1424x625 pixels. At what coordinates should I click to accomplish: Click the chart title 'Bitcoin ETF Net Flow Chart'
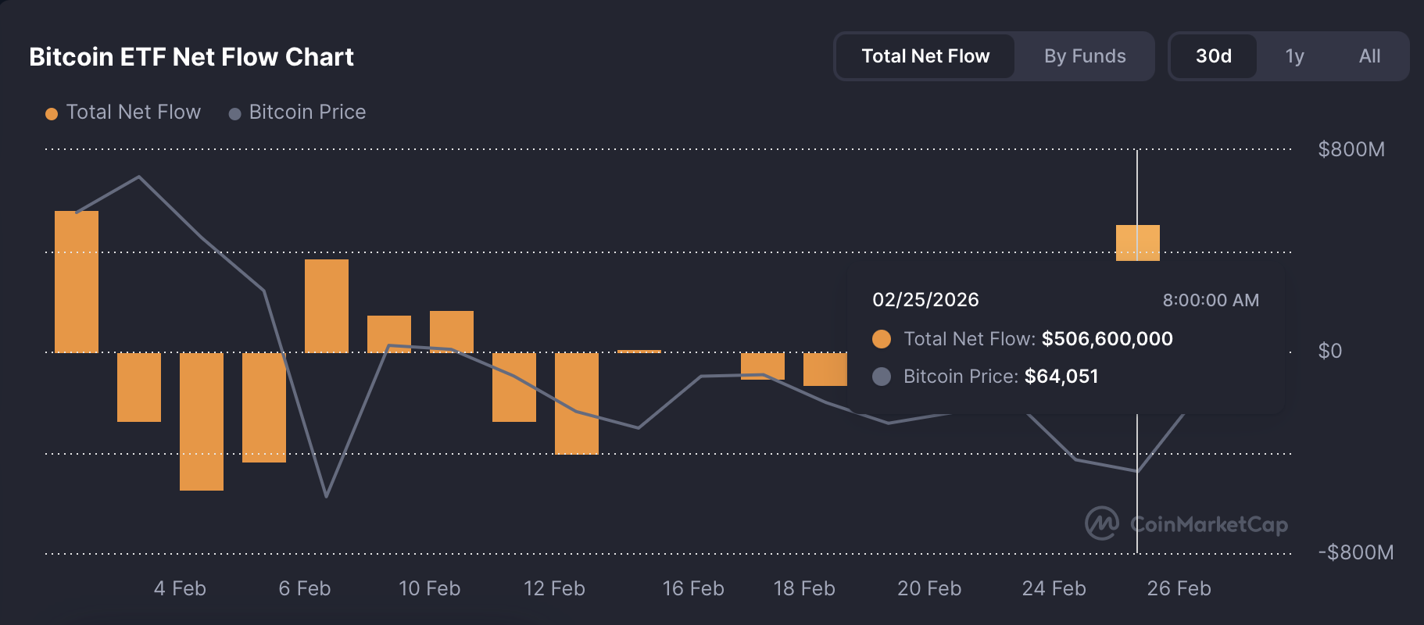pos(191,57)
